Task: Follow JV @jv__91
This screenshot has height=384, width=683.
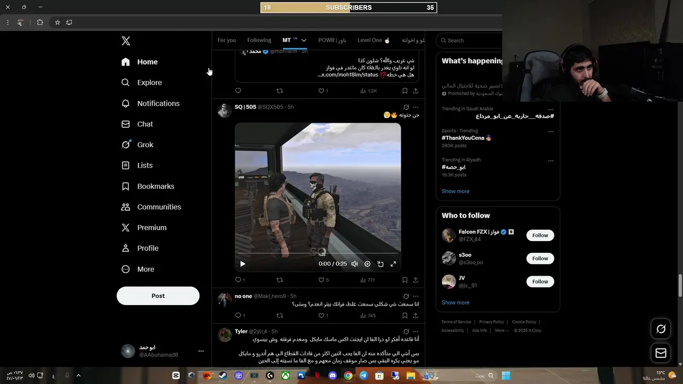Action: click(x=540, y=282)
